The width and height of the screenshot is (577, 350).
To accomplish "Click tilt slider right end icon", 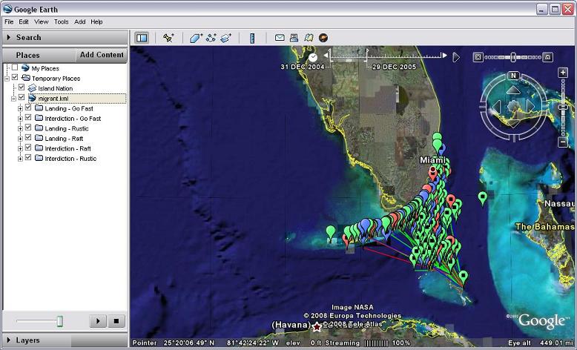I will [x=547, y=57].
